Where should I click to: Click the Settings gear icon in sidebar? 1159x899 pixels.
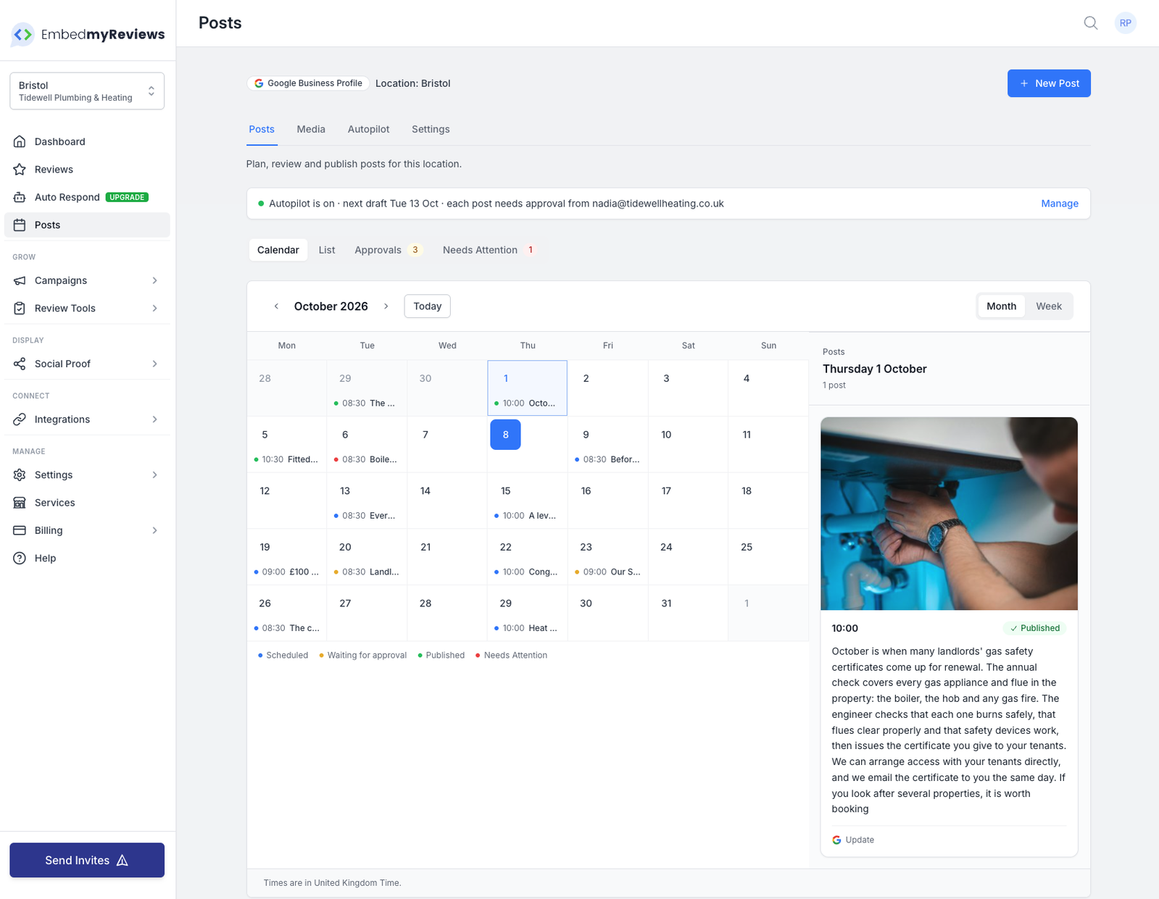point(20,474)
